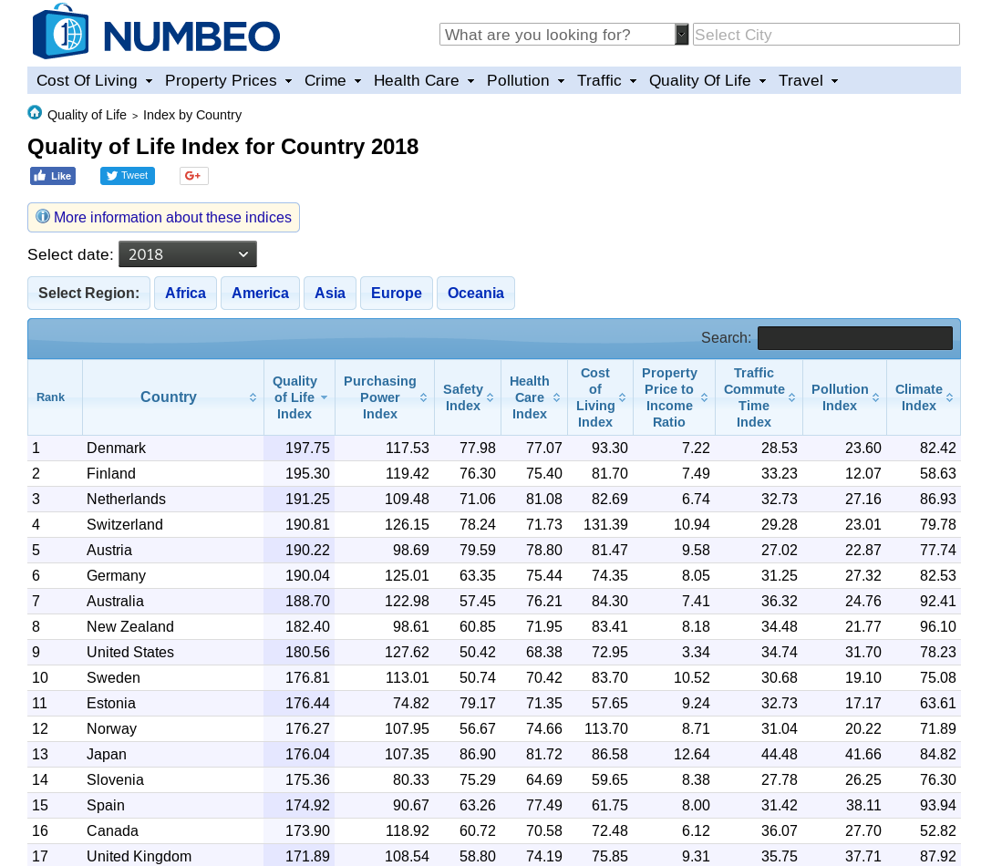This screenshot has width=1002, height=866.
Task: Click Japan's safety index value 86.90
Action: click(x=478, y=755)
